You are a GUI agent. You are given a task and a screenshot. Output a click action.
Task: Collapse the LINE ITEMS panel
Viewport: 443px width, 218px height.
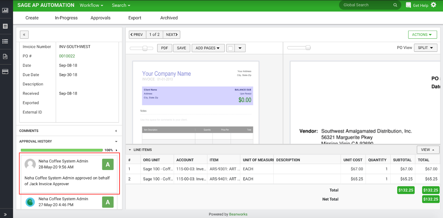pyautogui.click(x=130, y=150)
